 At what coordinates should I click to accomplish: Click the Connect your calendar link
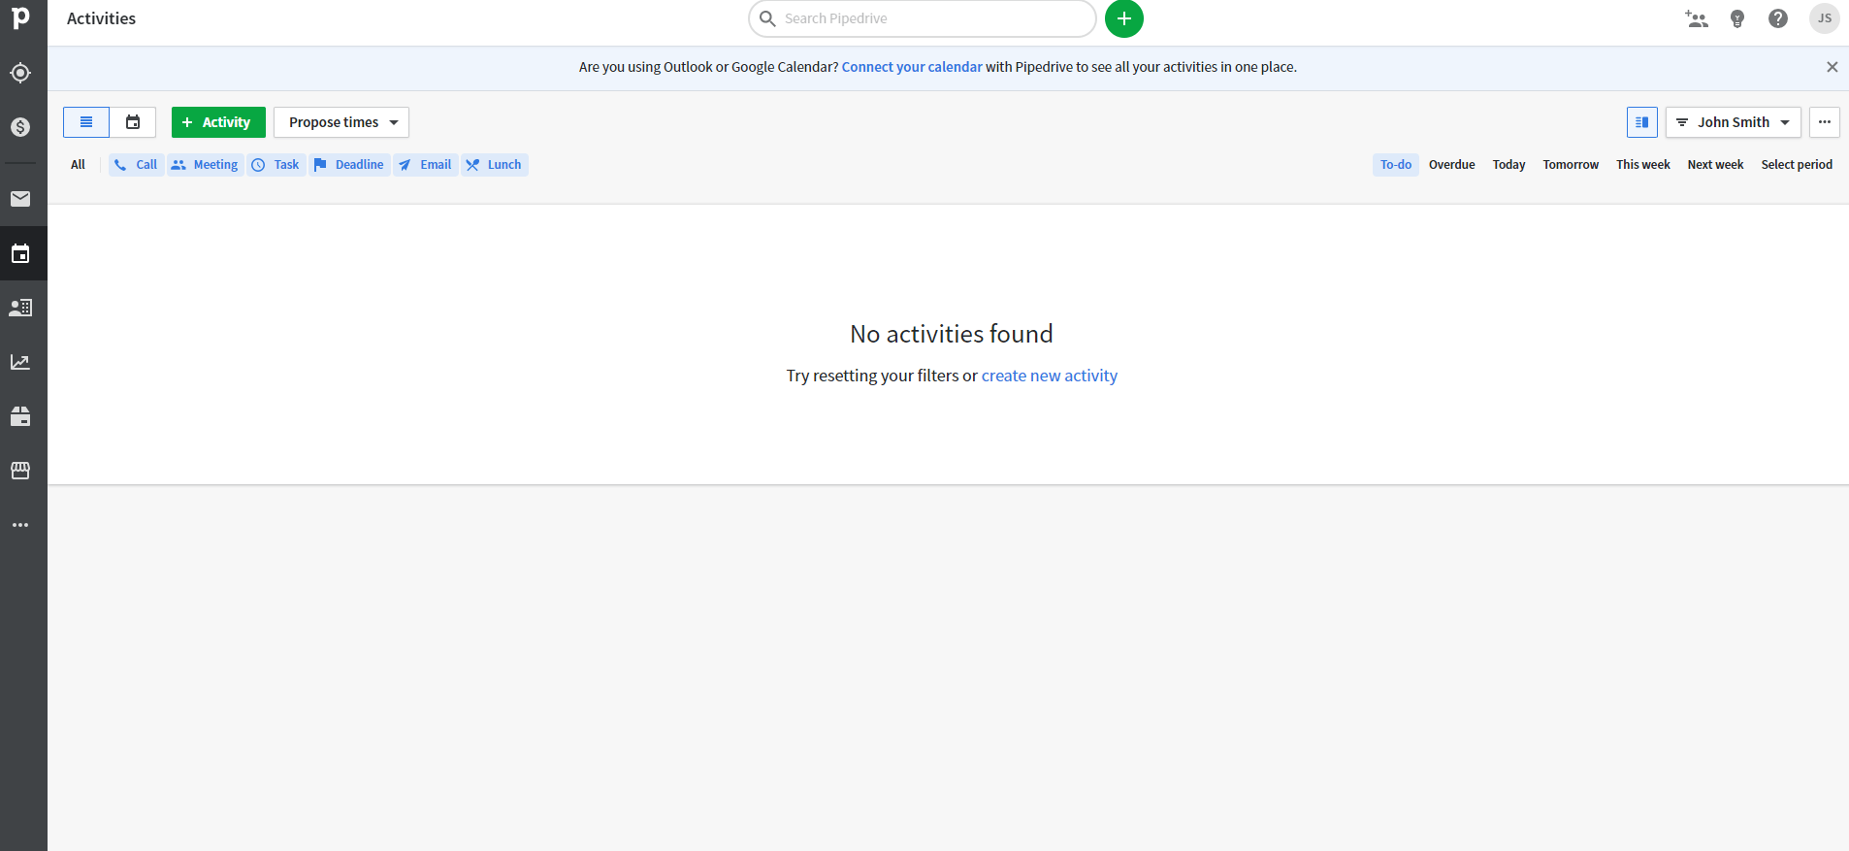point(911,67)
